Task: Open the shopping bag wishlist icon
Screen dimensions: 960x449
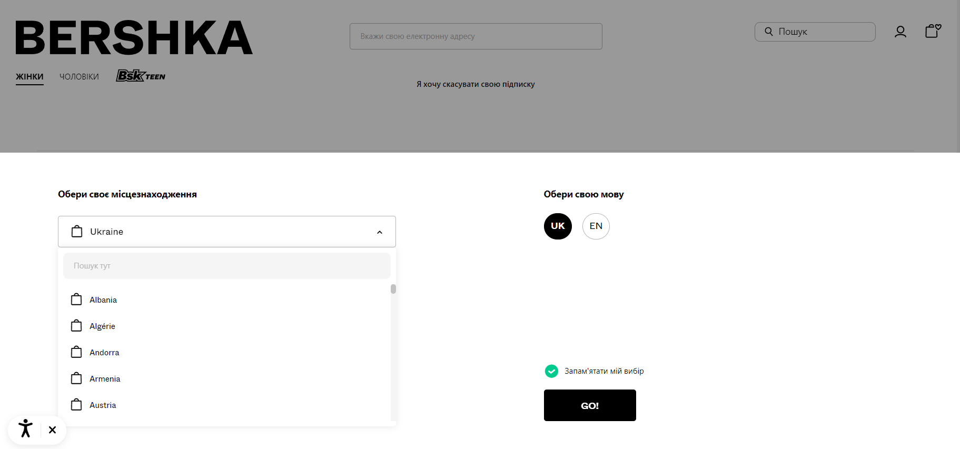Action: (x=932, y=31)
